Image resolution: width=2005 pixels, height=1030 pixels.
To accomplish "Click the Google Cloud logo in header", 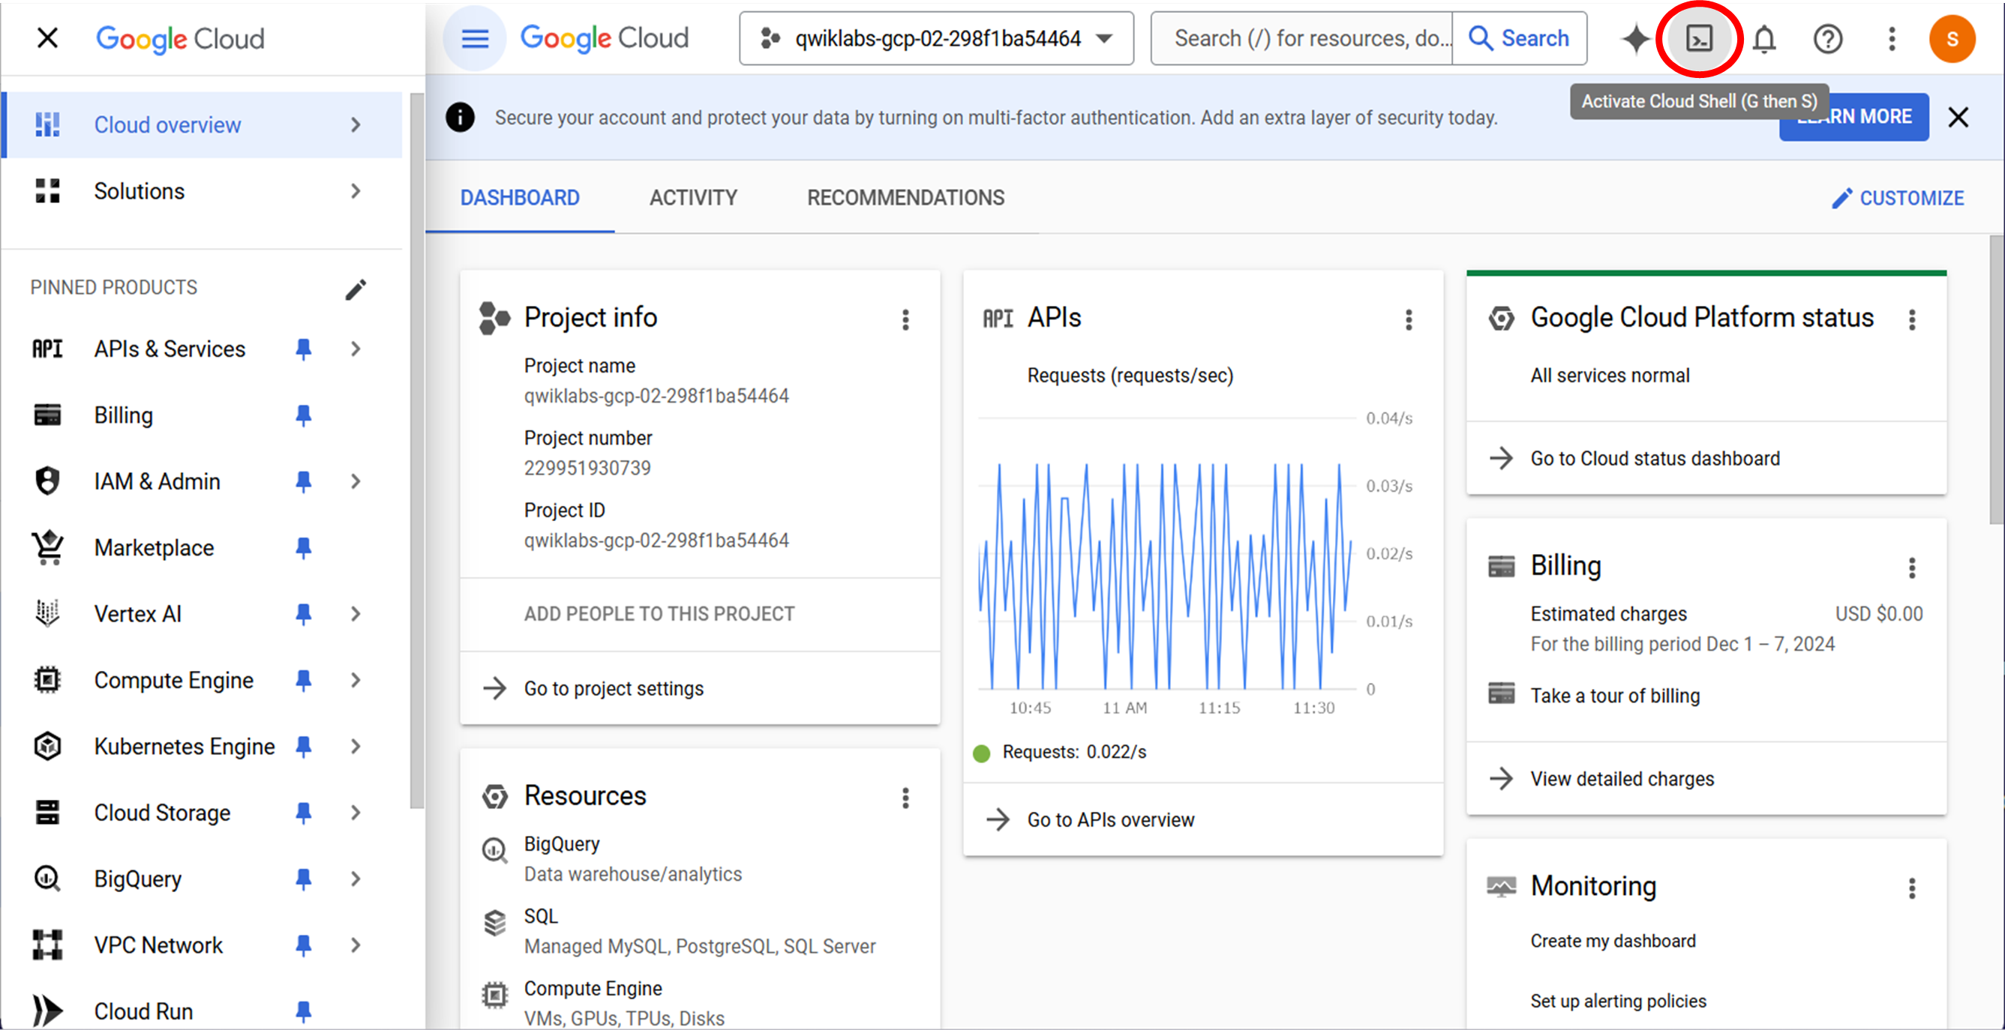I will coord(604,38).
